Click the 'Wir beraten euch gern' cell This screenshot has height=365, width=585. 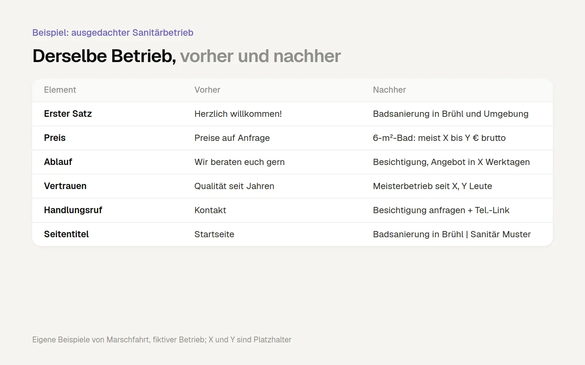click(239, 162)
